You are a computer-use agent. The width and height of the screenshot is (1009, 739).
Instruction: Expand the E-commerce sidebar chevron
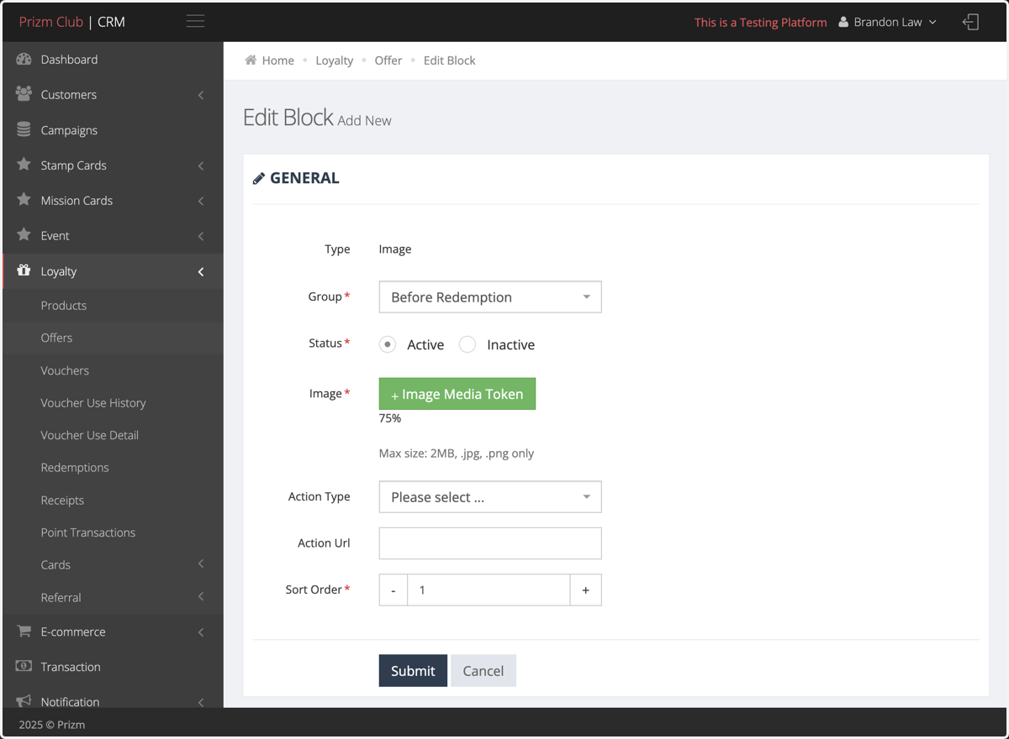tap(201, 632)
